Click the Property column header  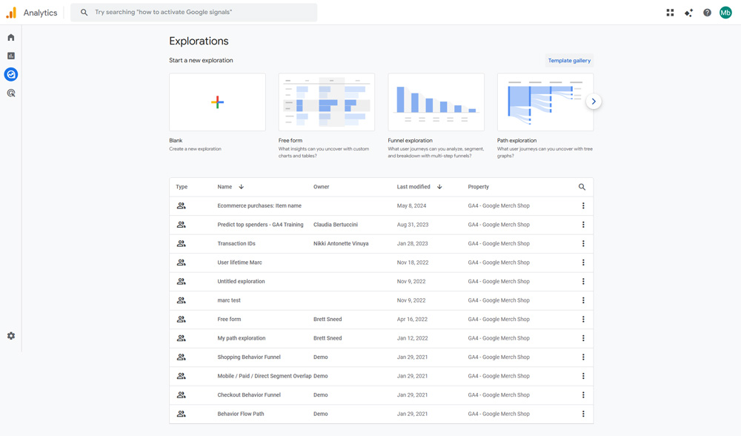pos(478,187)
